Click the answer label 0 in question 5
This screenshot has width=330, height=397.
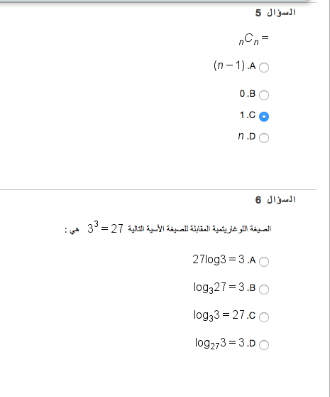point(242,94)
